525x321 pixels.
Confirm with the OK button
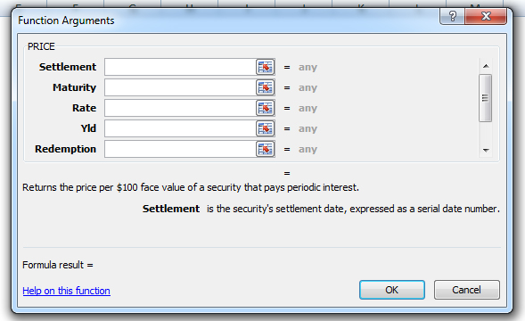pos(392,290)
